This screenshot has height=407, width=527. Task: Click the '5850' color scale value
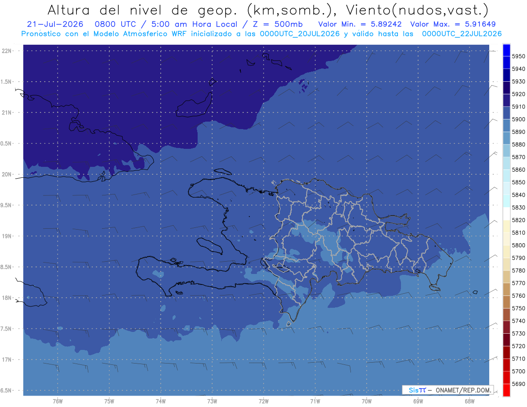(x=518, y=182)
